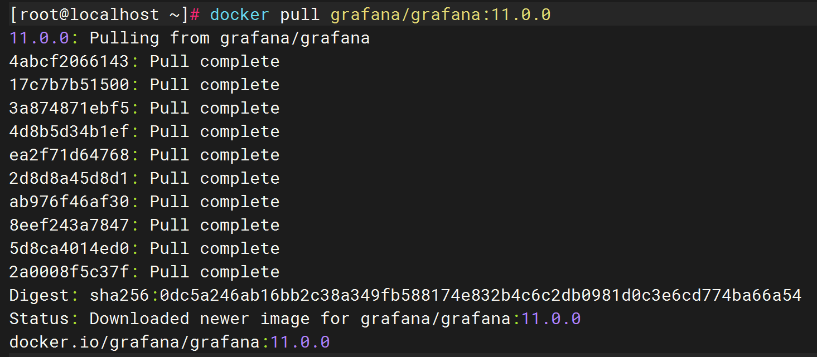Click the word "pull" in the command

coord(300,14)
